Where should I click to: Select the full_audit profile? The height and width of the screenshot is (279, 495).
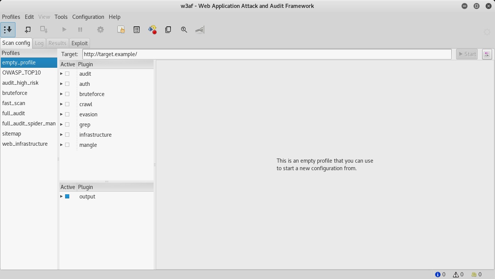(x=29, y=113)
